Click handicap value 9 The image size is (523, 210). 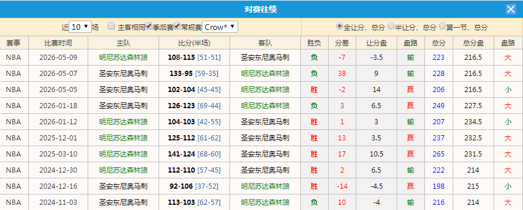point(376,74)
